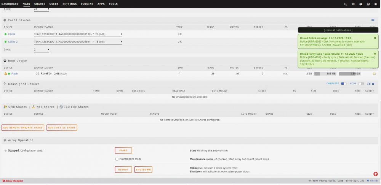Open the Cache device identification dropdown
The width and height of the screenshot is (381, 185).
78,34
